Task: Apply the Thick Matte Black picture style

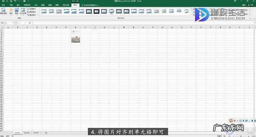Action: tap(96, 11)
